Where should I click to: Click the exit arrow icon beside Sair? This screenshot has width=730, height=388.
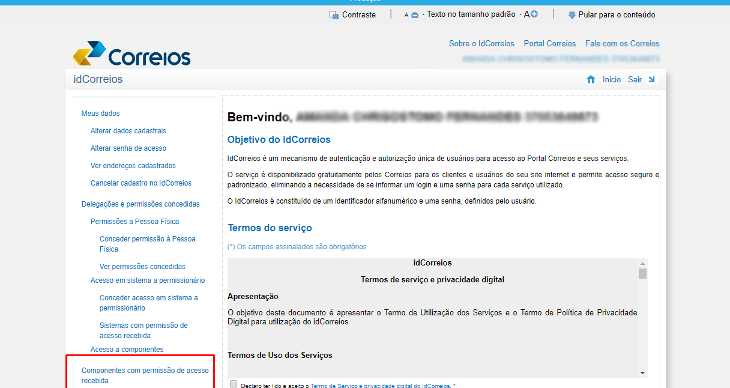[x=651, y=79]
